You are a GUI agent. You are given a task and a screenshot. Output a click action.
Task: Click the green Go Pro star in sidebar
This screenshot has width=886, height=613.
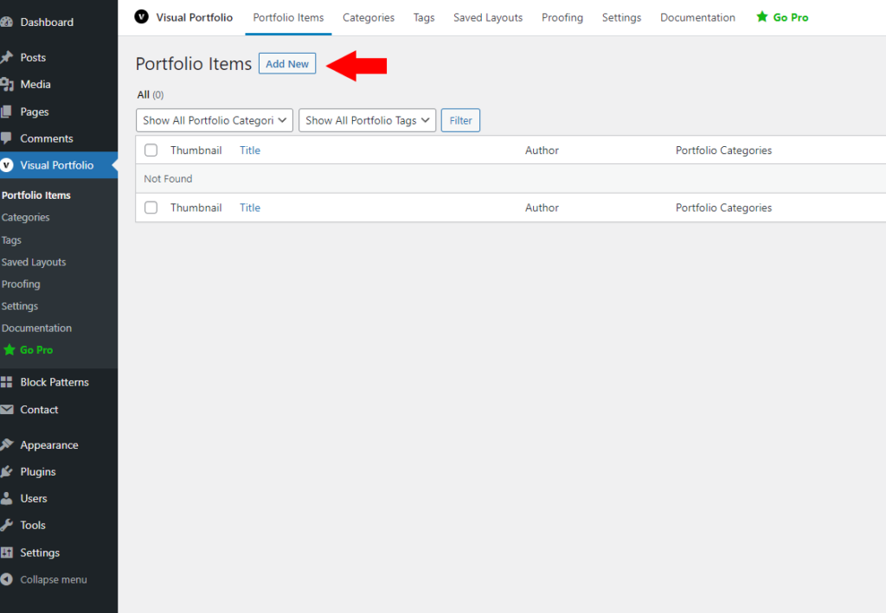tap(9, 350)
